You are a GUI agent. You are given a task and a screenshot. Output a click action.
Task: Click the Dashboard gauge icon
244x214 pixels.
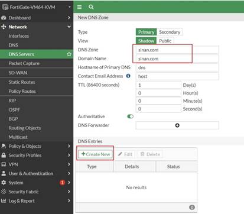[4, 18]
